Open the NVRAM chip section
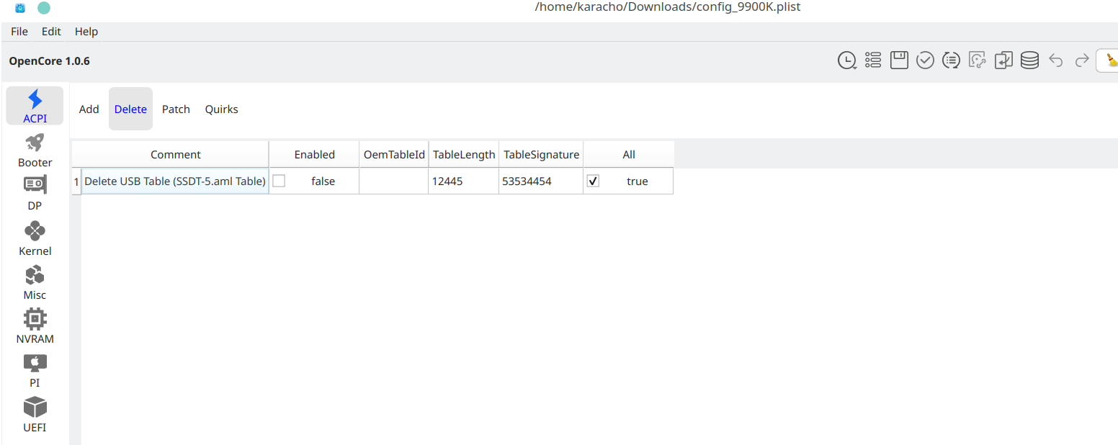The image size is (1118, 445). point(35,327)
